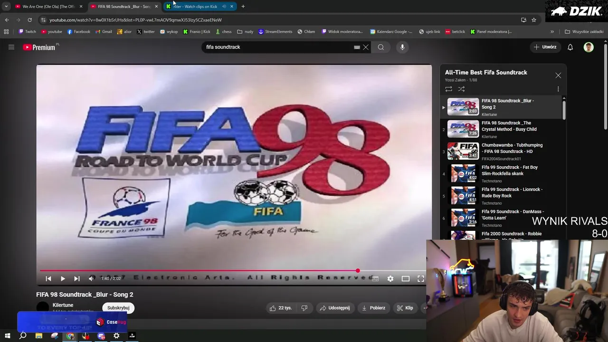Screen dimensions: 608x342
Task: Create a clip with Klip button
Action: [405, 308]
